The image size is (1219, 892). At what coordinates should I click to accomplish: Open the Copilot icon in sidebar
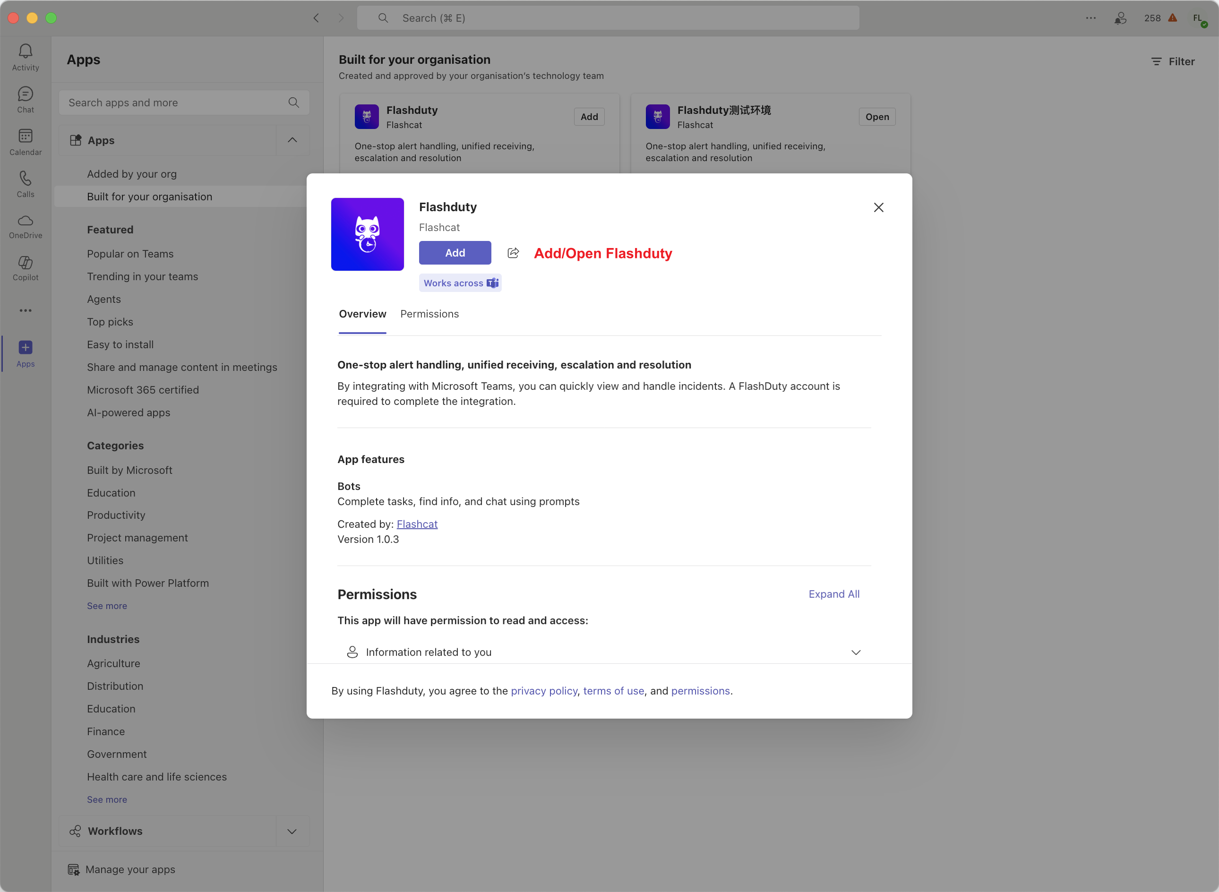click(x=26, y=262)
